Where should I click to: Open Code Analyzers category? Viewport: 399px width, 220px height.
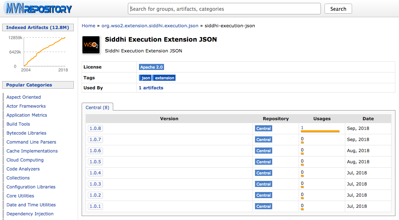23,169
